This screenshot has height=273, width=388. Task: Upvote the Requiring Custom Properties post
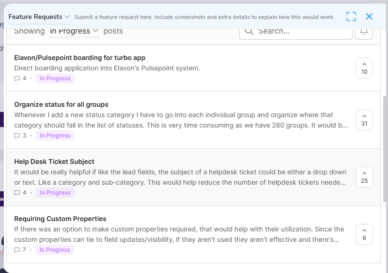[x=364, y=234]
